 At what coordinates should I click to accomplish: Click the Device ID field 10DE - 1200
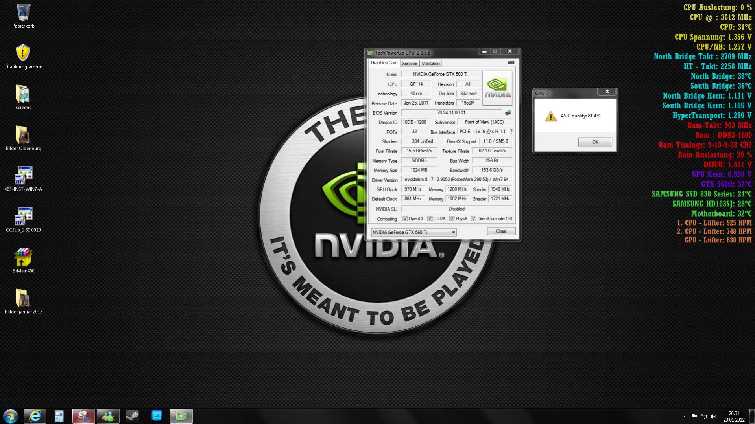click(414, 122)
